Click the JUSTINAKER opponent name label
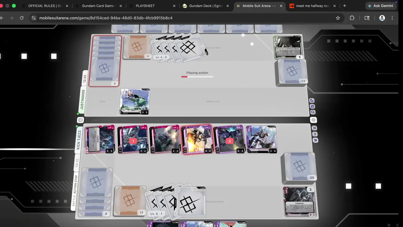This screenshot has height=227, width=403. pyautogui.click(x=83, y=99)
